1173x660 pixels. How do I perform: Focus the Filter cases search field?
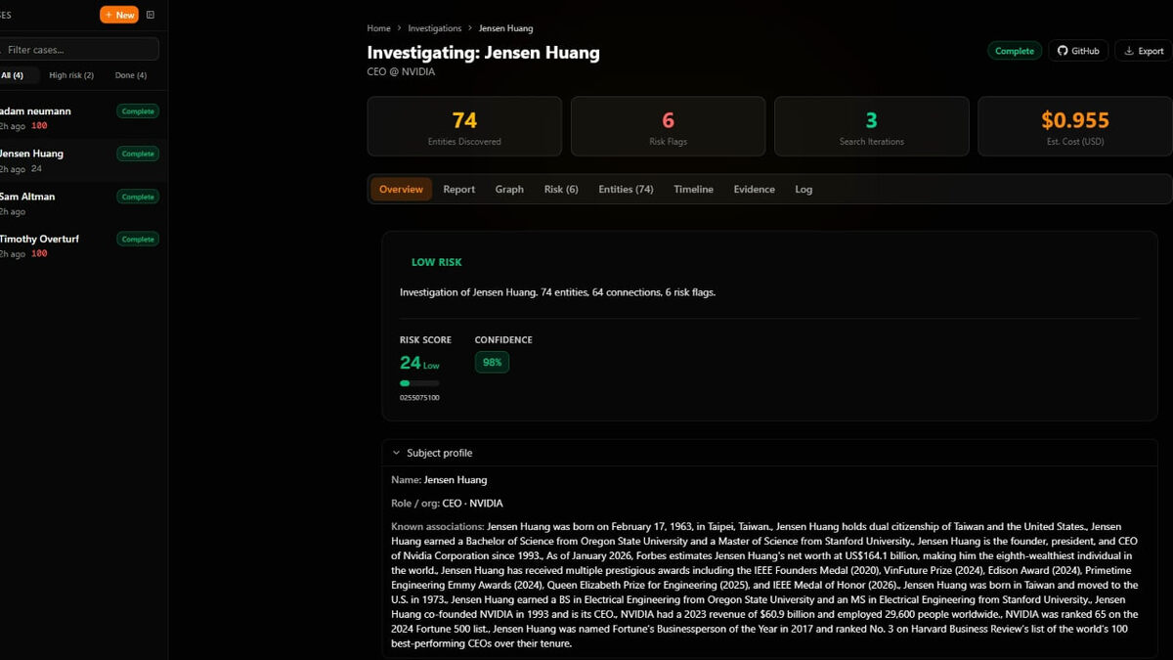pyautogui.click(x=78, y=49)
